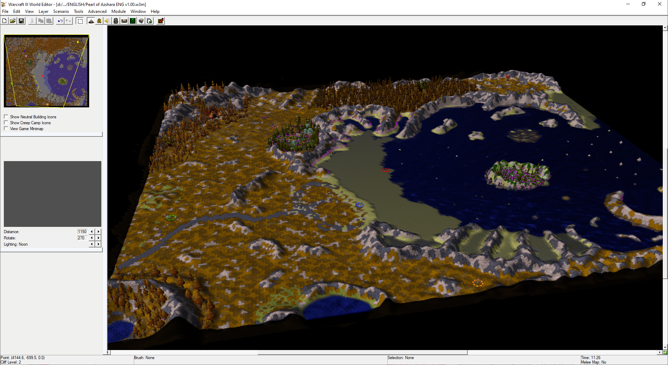The height and width of the screenshot is (365, 668).
Task: Open the AI Editor module
Action: click(x=133, y=21)
